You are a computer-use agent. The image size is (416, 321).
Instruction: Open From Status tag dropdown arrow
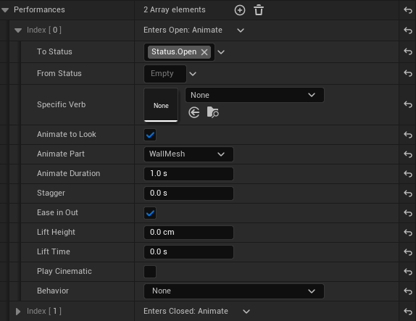click(193, 74)
